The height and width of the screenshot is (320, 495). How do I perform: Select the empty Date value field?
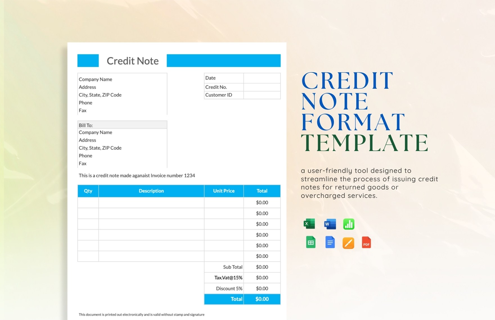point(262,78)
